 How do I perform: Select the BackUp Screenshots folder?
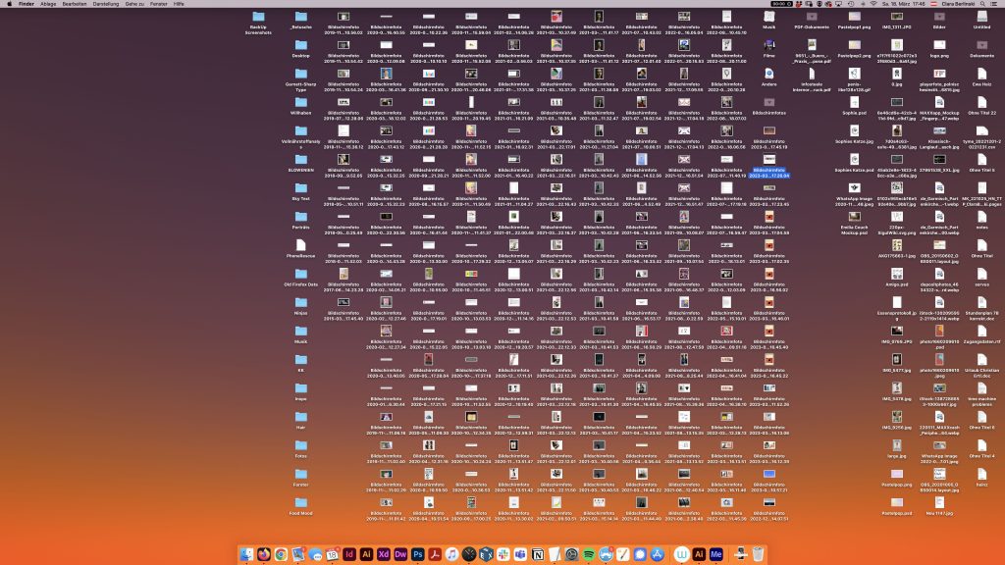[259, 17]
